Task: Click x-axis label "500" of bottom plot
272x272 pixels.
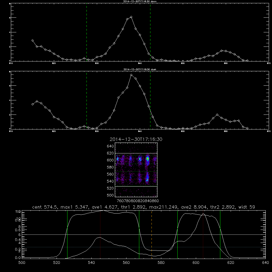Action: [x=22, y=263]
